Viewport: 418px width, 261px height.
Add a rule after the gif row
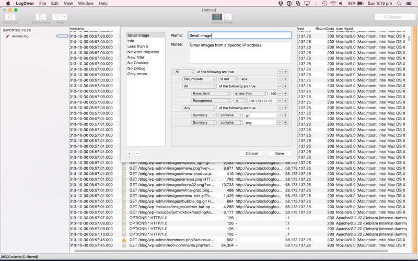(x=285, y=115)
